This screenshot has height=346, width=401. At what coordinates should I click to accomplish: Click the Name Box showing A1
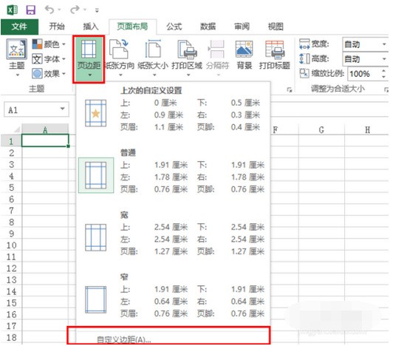tap(36, 110)
